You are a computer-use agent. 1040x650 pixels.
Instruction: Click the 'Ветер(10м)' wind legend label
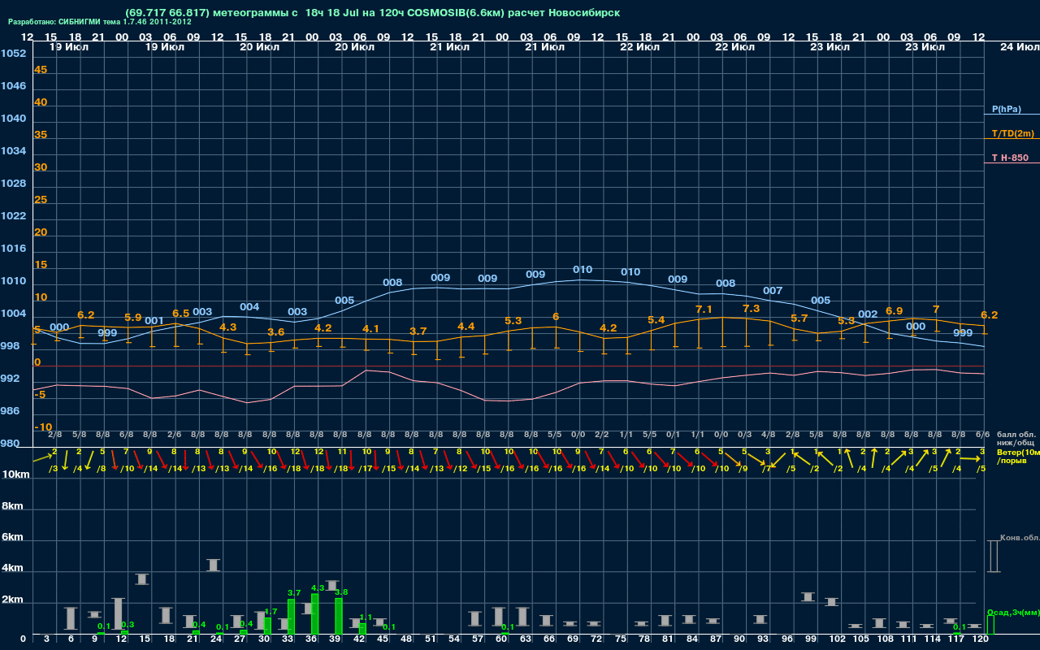point(1018,452)
